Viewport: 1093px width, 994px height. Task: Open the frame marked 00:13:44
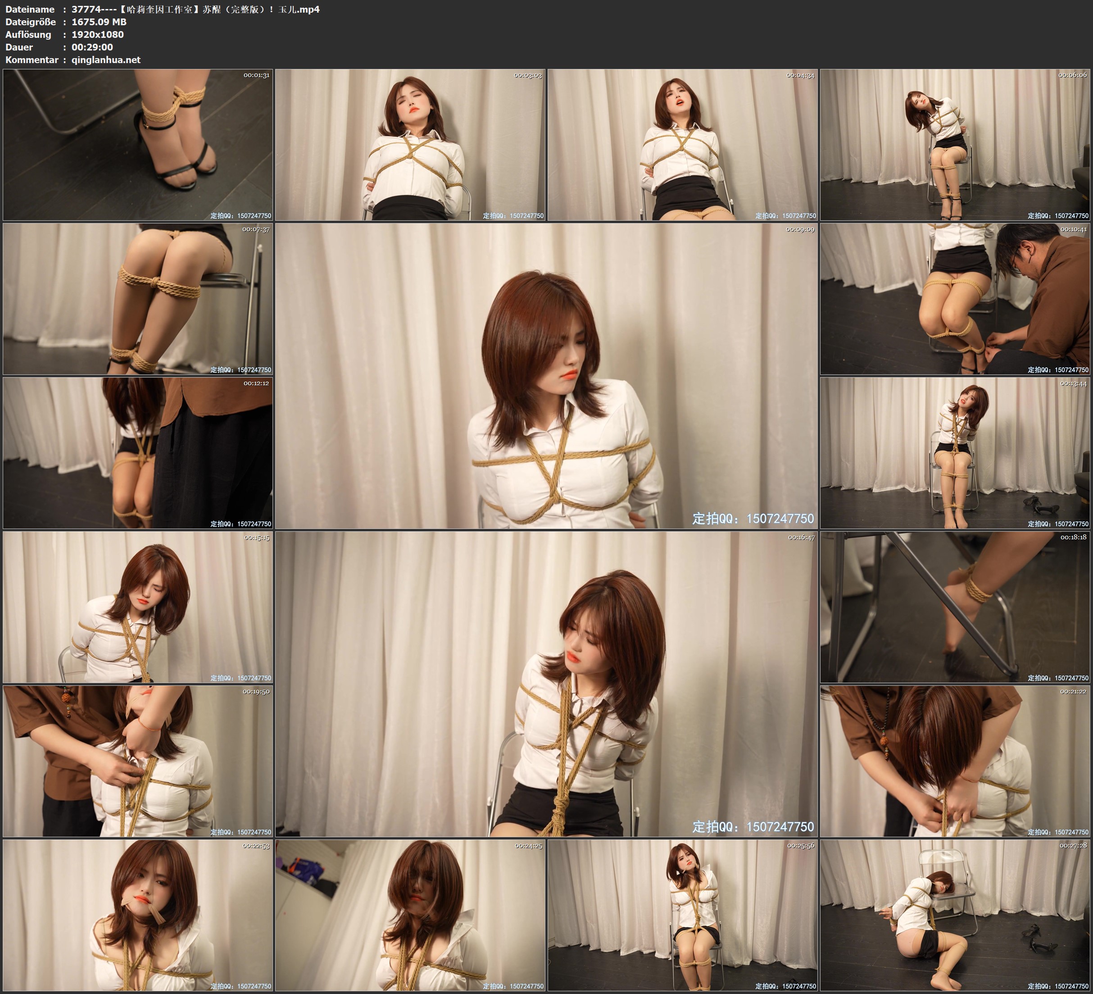[x=955, y=453]
